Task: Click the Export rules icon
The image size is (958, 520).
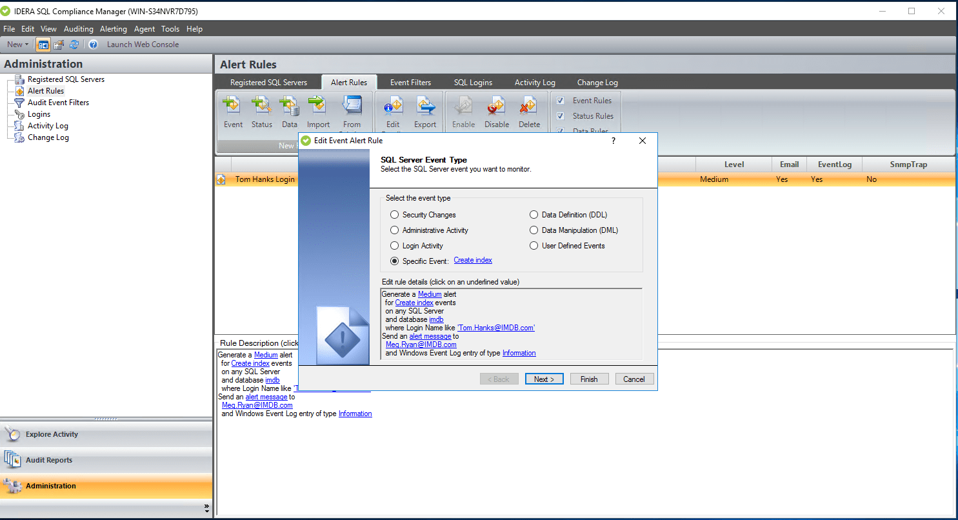Action: point(424,105)
